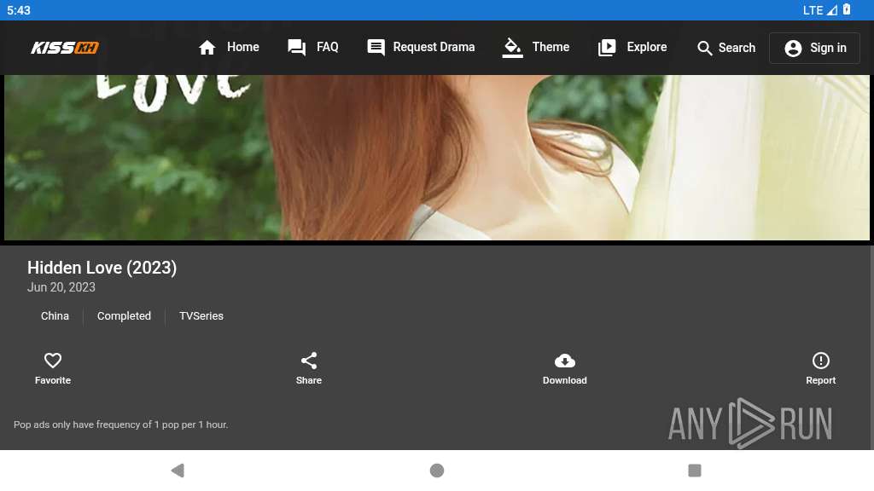Open the Theme color menu

[536, 48]
